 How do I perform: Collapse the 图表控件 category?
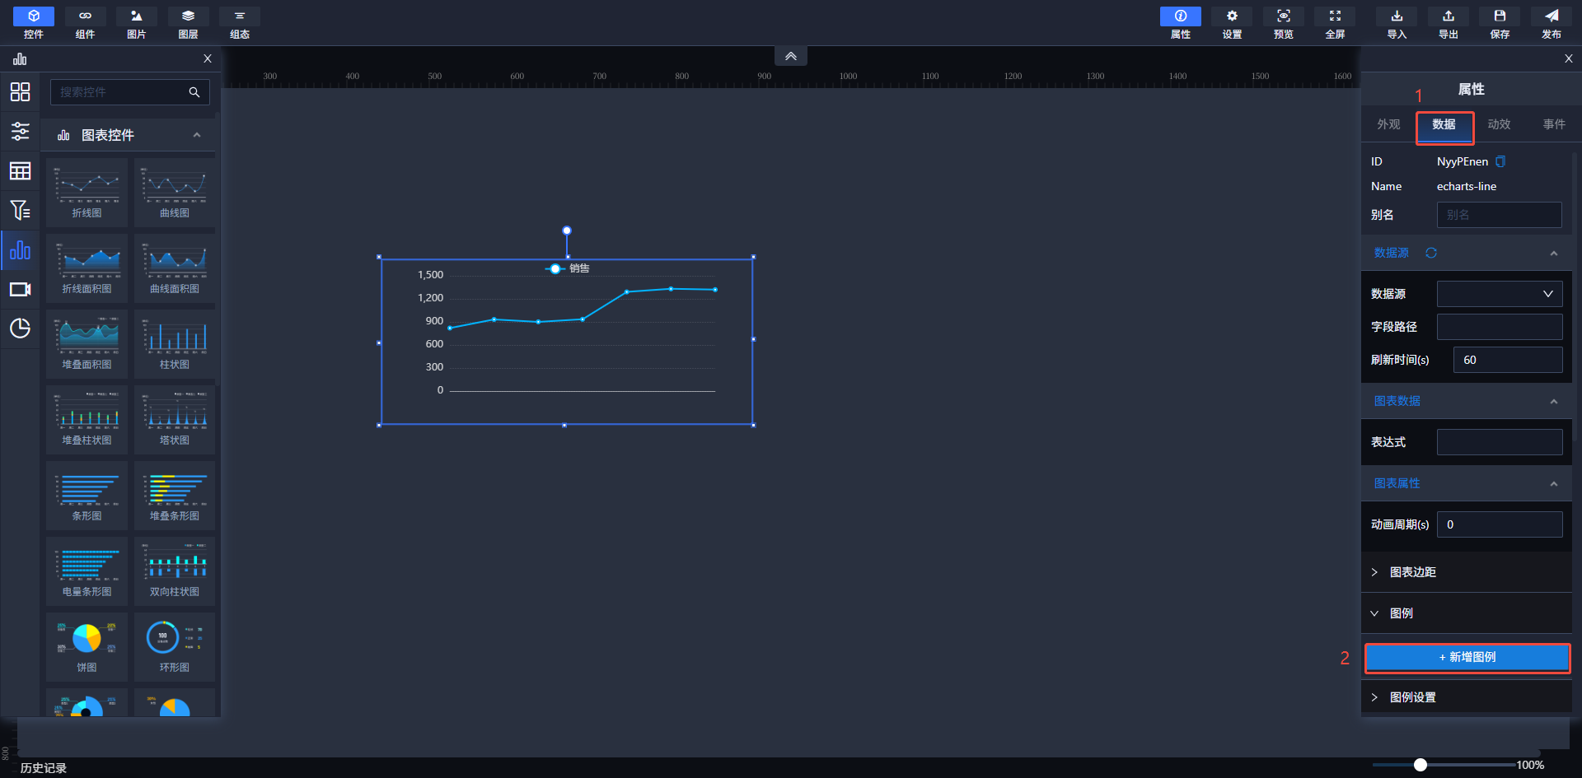pos(196,135)
